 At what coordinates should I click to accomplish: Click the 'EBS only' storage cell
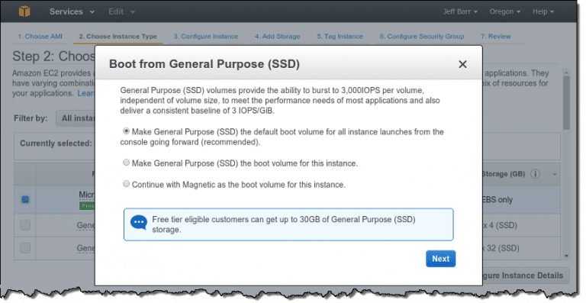point(497,200)
